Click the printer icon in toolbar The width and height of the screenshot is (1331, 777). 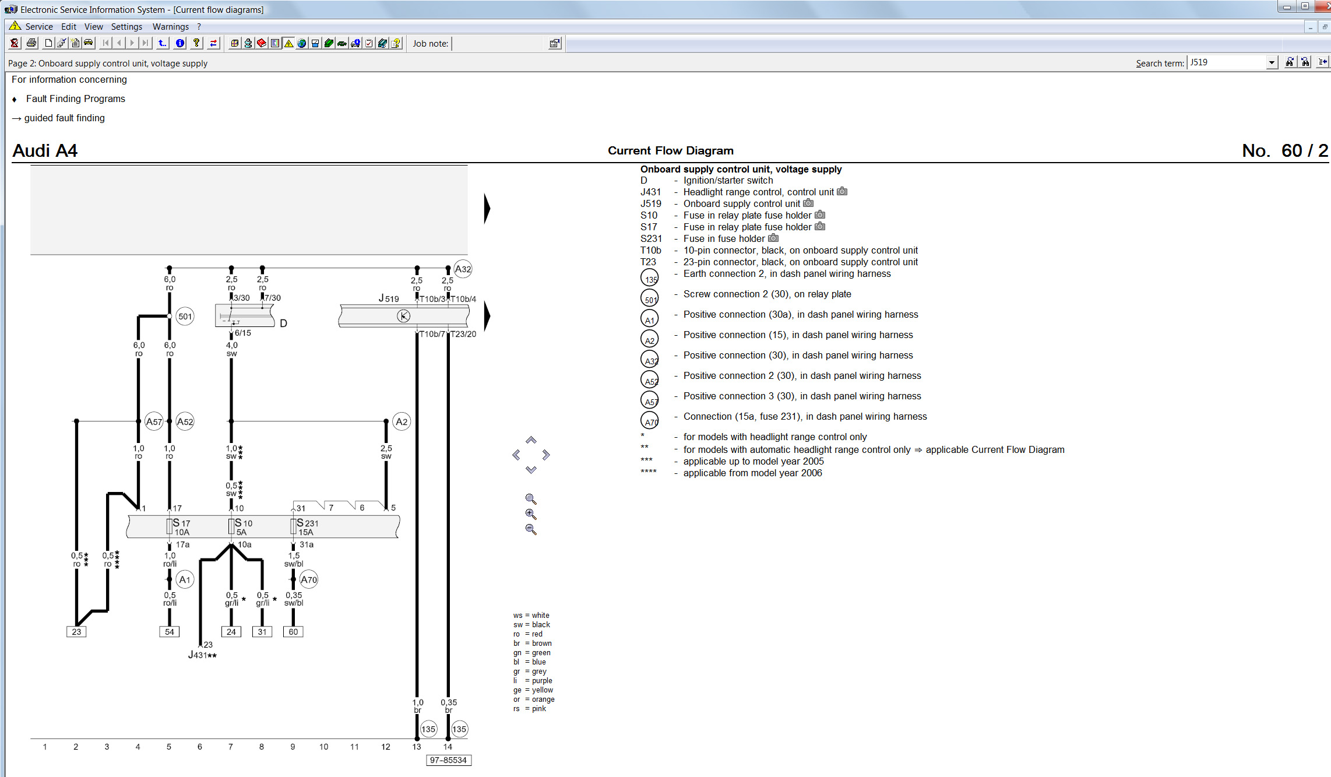[x=31, y=43]
